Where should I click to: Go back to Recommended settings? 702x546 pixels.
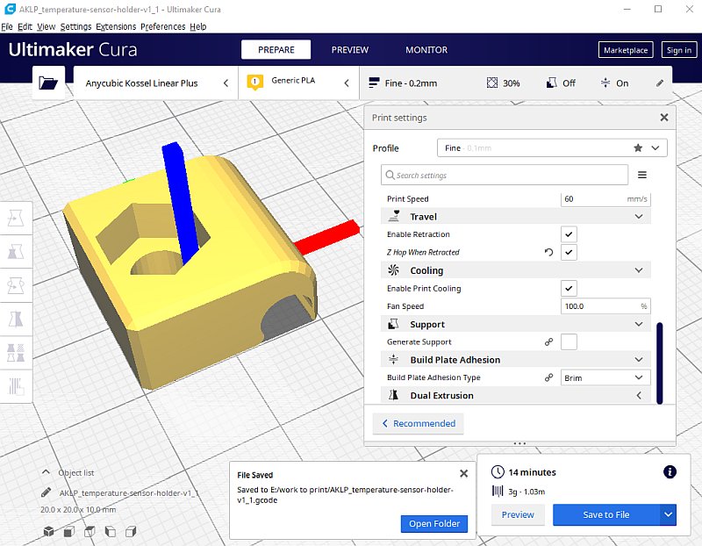[419, 423]
